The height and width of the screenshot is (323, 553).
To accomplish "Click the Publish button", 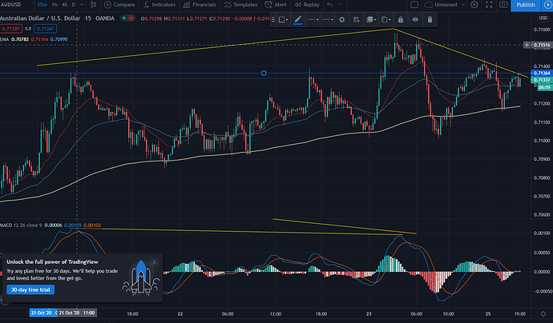I will pyautogui.click(x=525, y=5).
